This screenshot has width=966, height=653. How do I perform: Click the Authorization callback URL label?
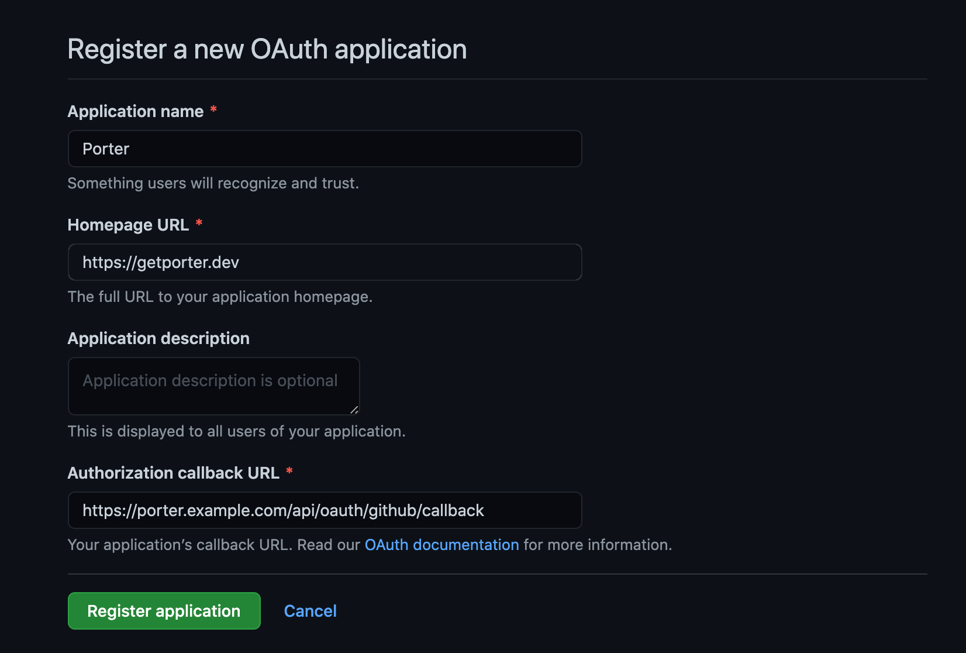pos(173,473)
